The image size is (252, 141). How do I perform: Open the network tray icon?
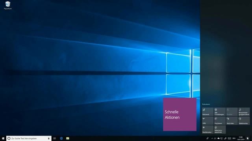pyautogui.click(x=222, y=138)
